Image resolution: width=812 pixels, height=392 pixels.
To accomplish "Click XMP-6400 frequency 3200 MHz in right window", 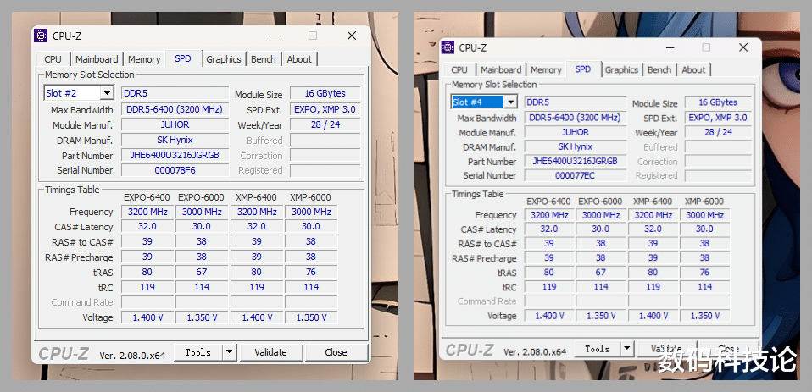I will 653,215.
